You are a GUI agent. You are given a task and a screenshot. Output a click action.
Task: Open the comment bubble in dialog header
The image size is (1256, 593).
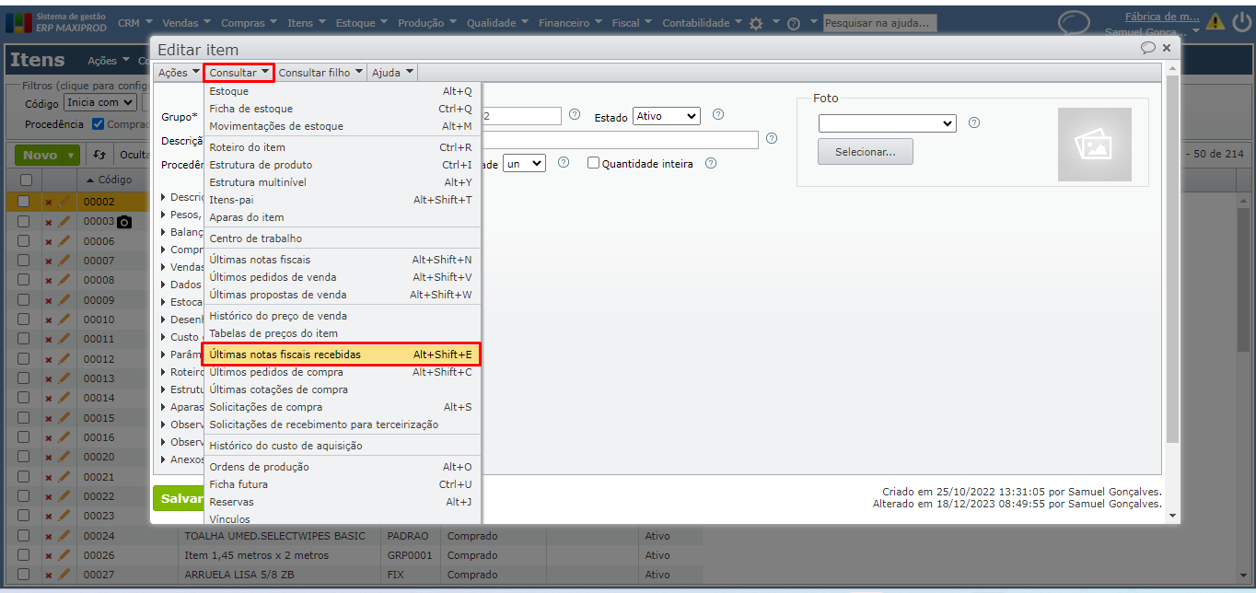click(1147, 48)
